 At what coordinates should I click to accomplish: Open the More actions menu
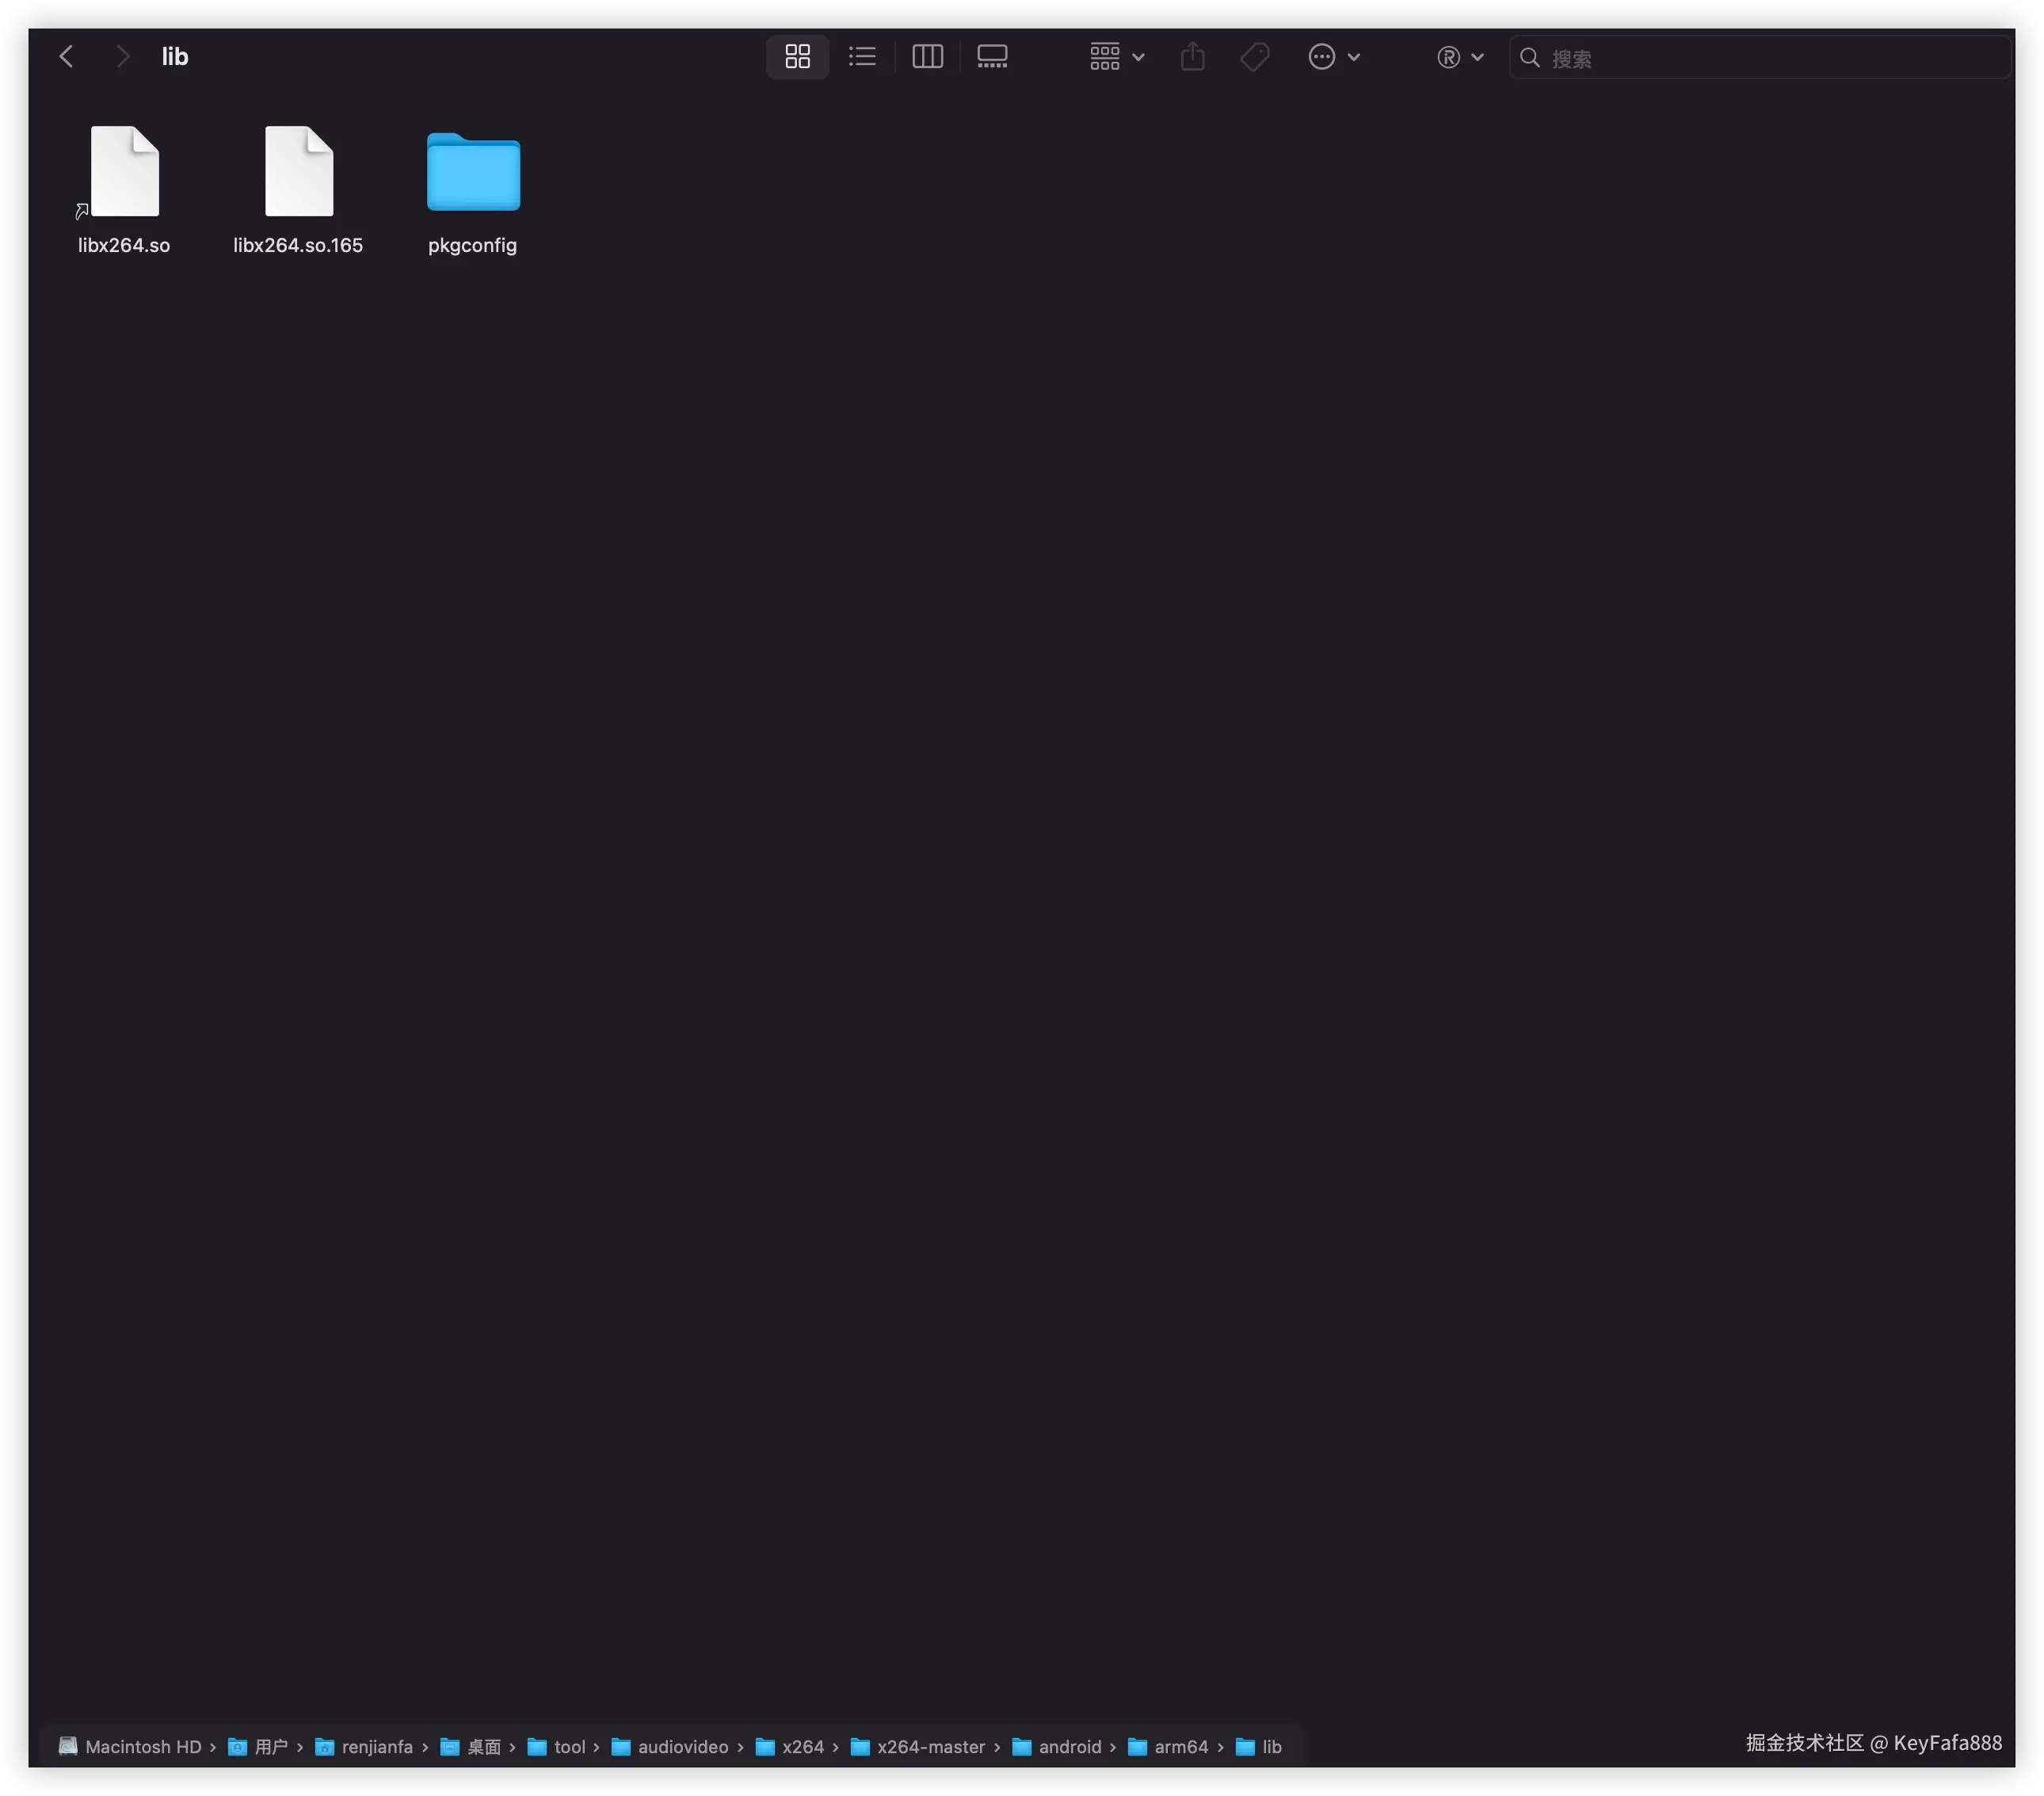(1333, 57)
